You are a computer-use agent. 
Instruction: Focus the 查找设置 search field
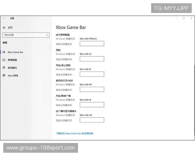24,35
